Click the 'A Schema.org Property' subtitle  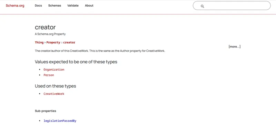pos(50,34)
